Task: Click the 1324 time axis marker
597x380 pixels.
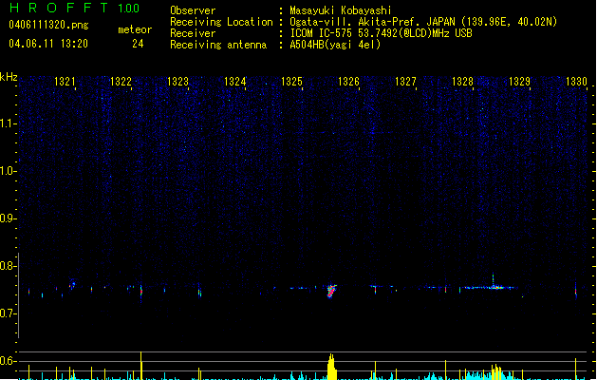Action: click(x=235, y=82)
